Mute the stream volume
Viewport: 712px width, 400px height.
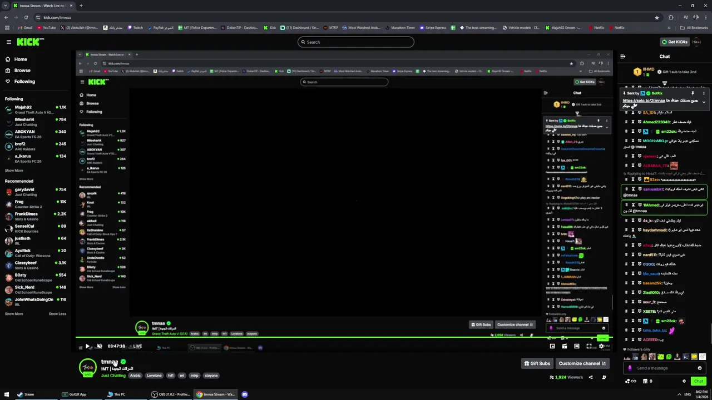(99, 346)
